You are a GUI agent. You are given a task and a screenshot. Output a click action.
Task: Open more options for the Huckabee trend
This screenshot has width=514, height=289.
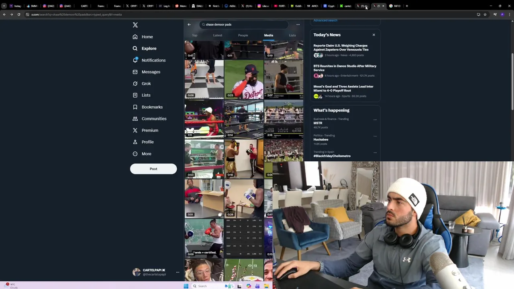point(375,136)
